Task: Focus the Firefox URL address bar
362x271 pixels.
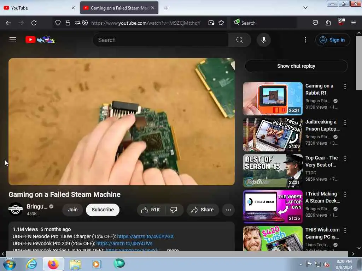Action: [x=145, y=23]
